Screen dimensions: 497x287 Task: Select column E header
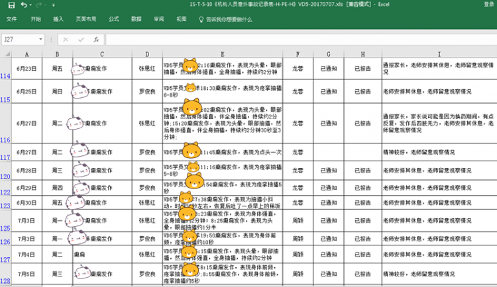[221, 54]
